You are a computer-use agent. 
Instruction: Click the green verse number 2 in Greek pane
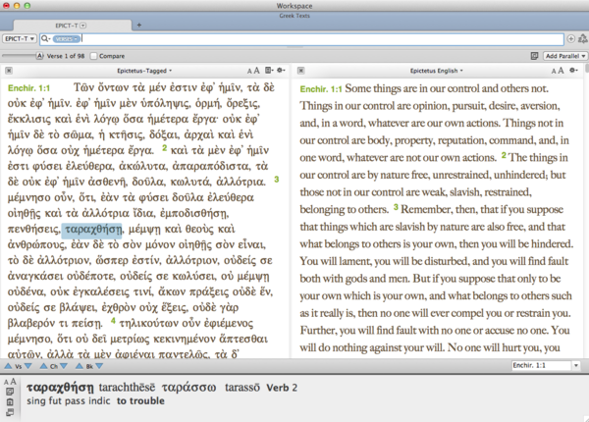(x=165, y=148)
